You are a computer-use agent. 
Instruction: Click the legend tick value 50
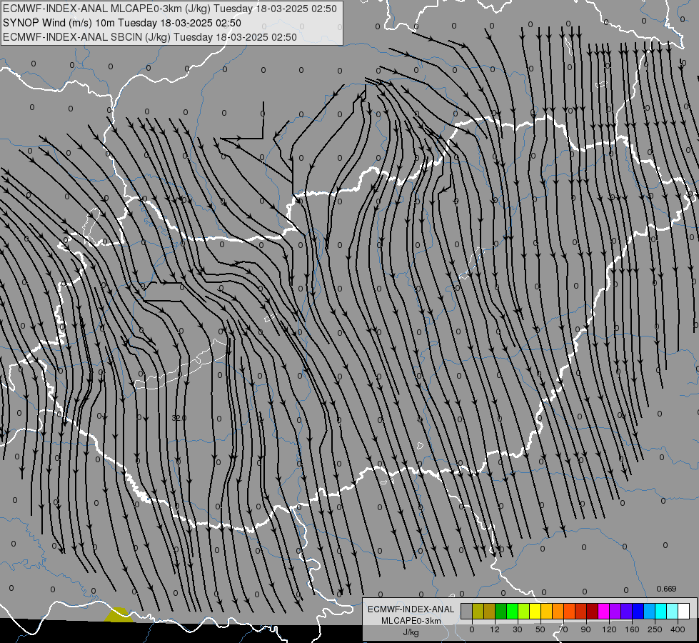[x=540, y=629]
